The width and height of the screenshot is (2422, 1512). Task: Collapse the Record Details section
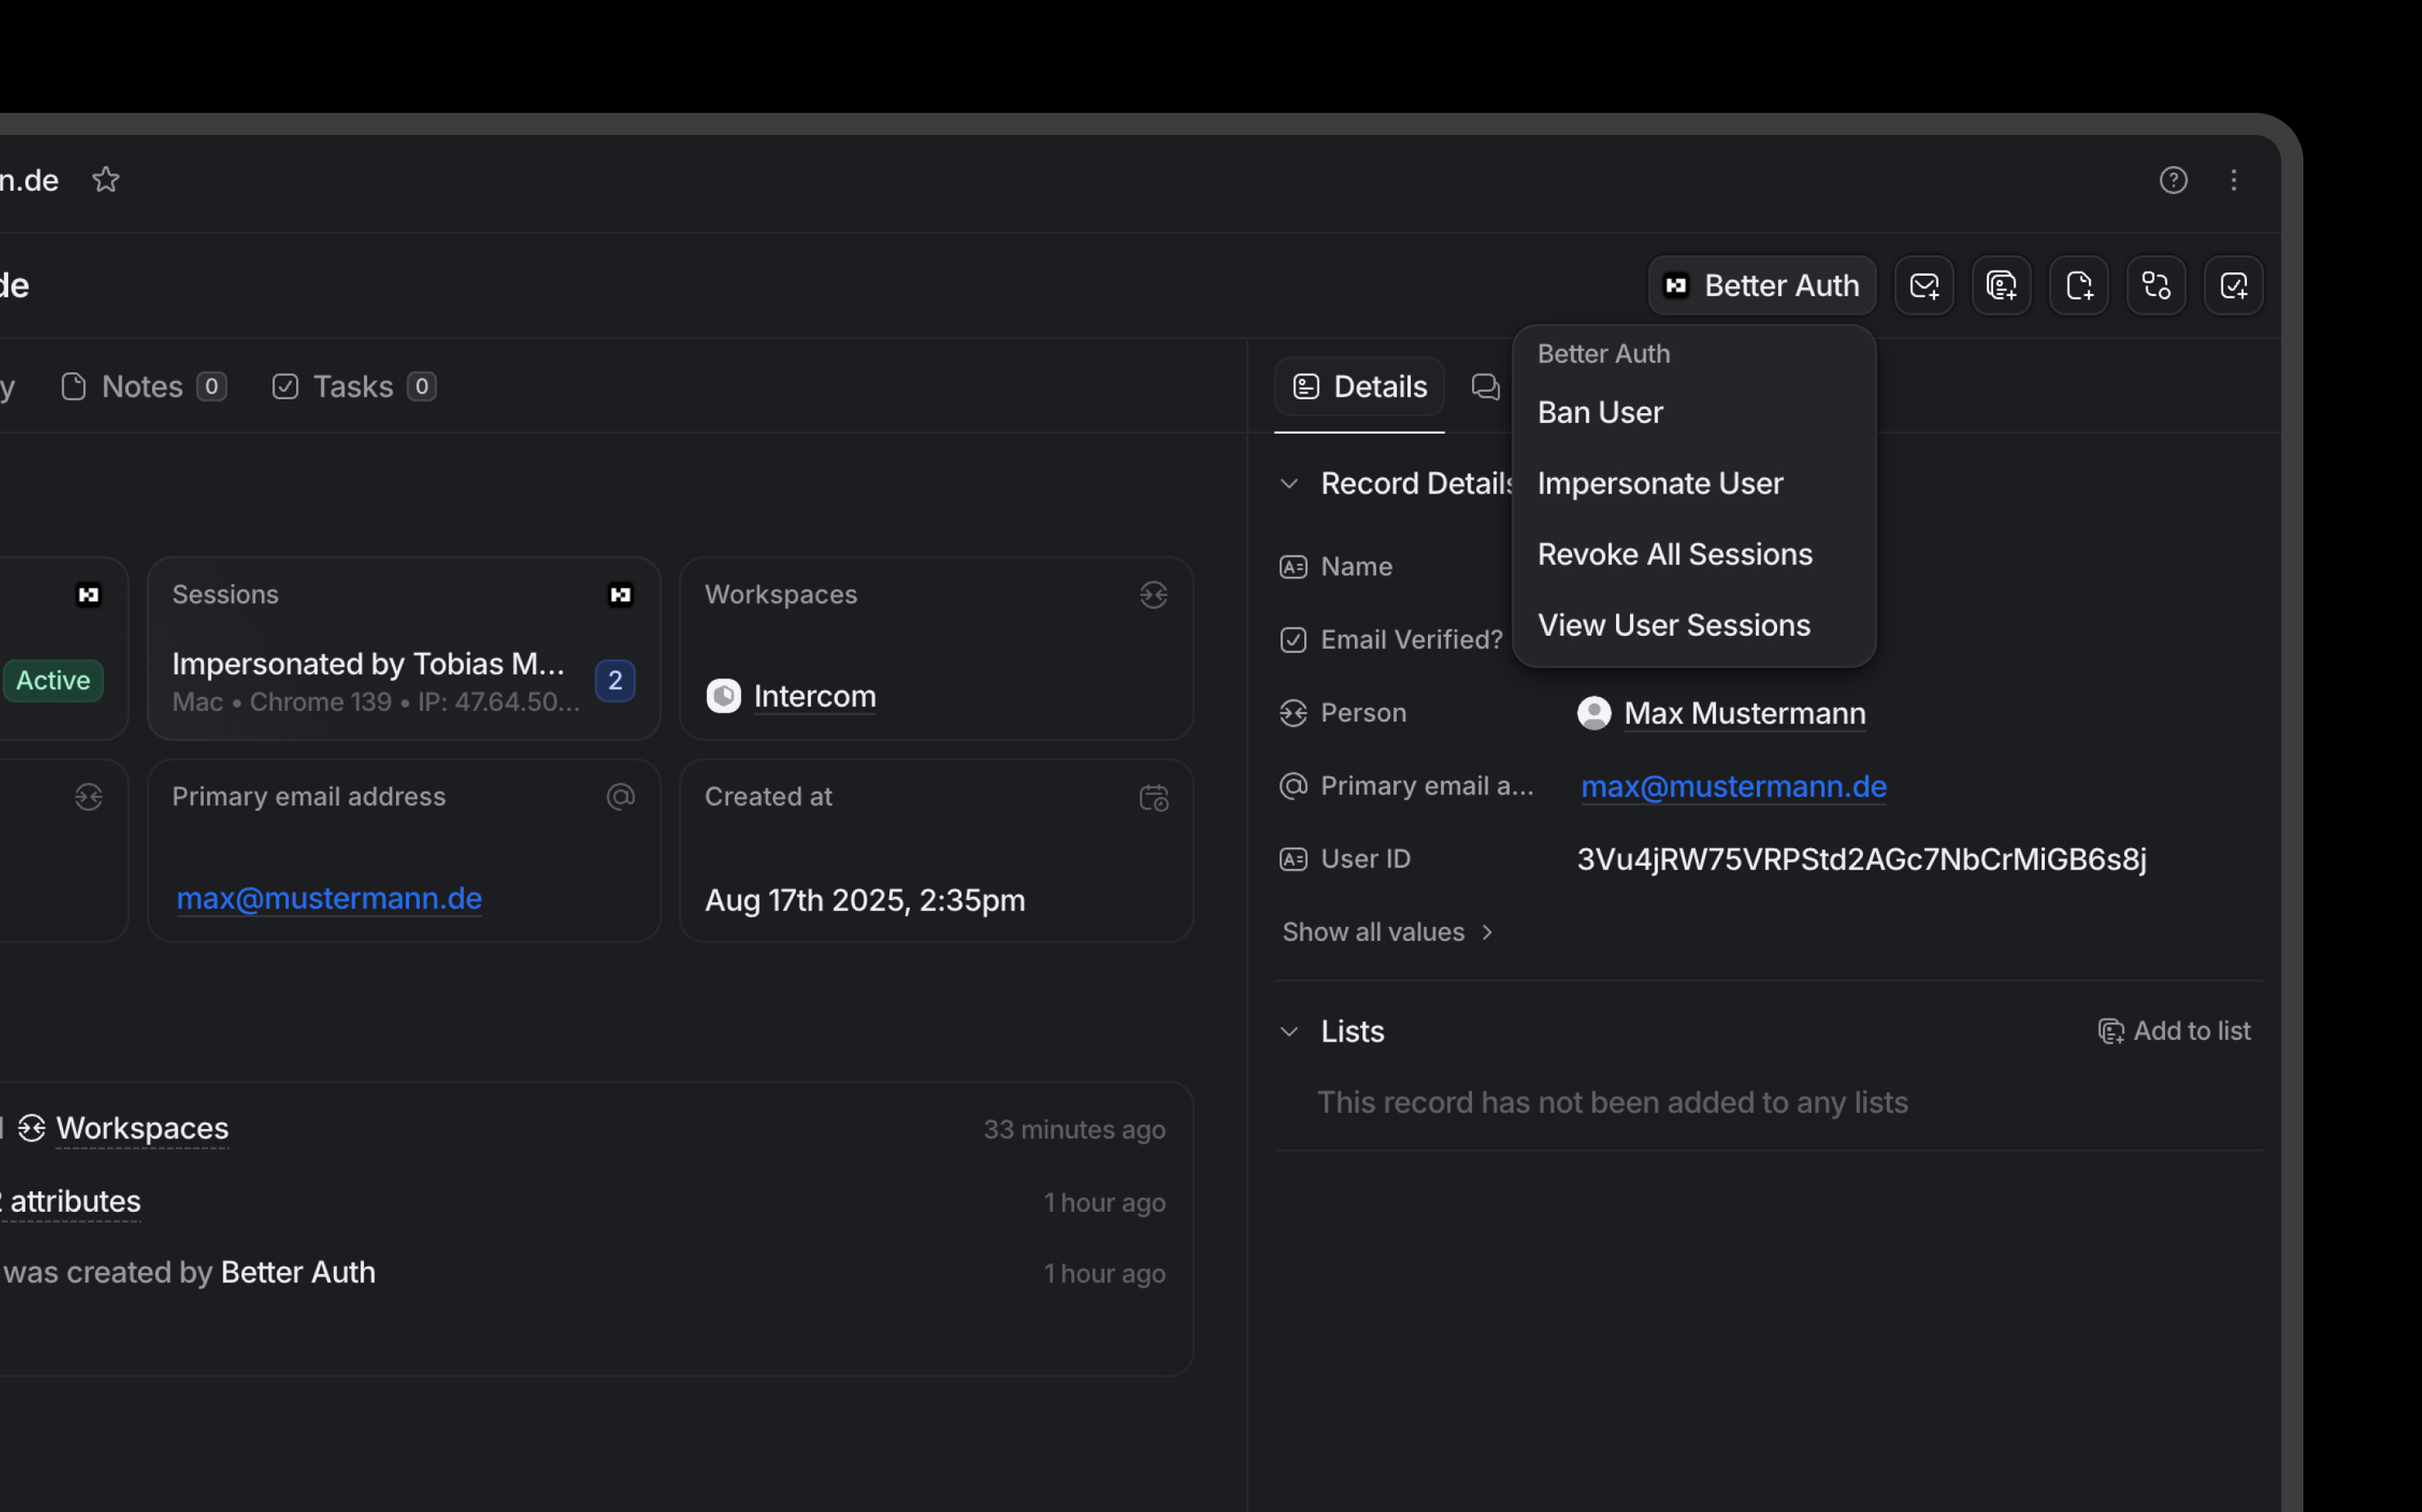1289,484
